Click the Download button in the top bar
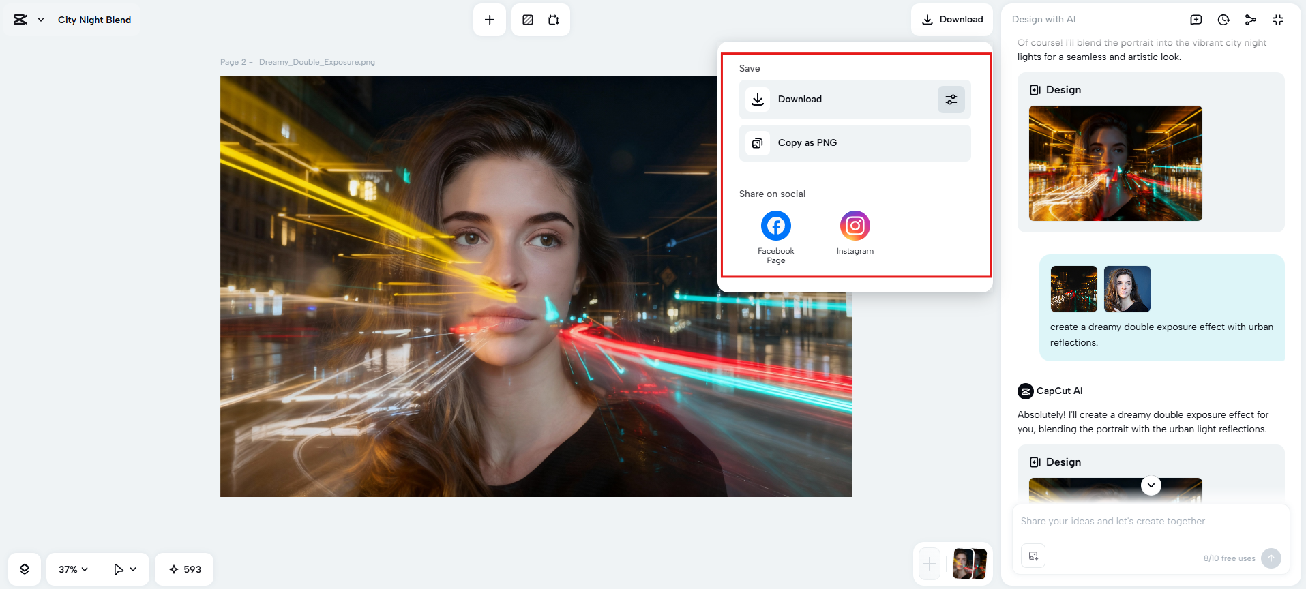 951,20
